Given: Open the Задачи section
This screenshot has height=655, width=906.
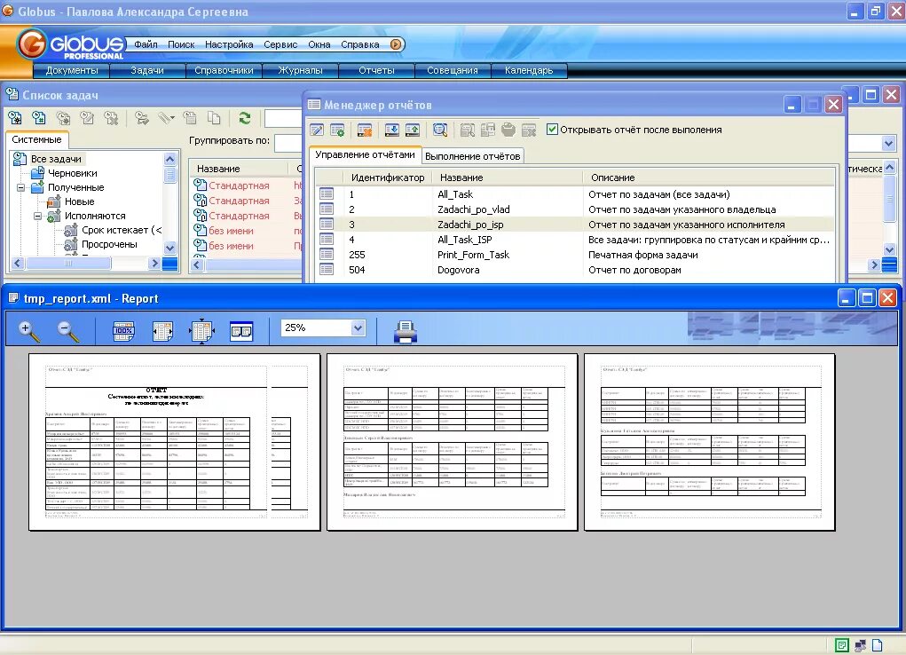Looking at the screenshot, I should point(147,70).
